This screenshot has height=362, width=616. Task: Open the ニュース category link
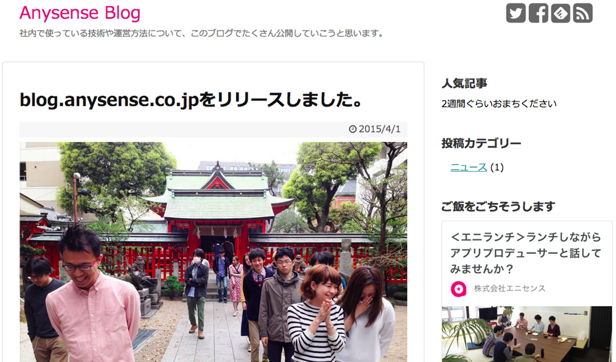click(x=469, y=167)
